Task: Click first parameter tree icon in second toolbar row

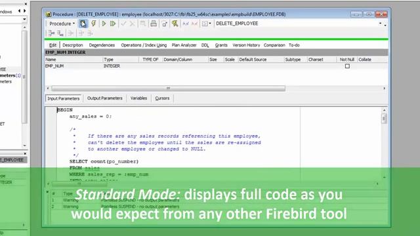Action: tap(51, 33)
